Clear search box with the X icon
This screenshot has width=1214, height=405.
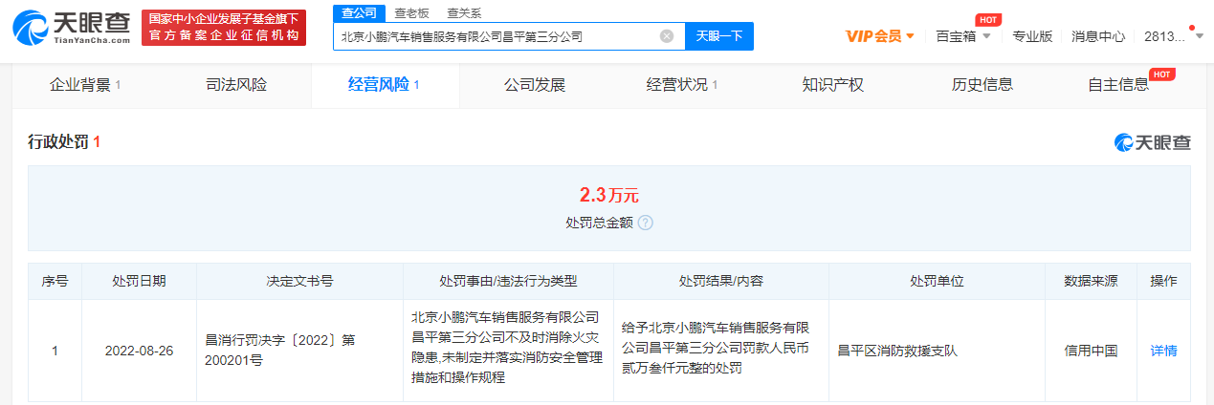(667, 36)
